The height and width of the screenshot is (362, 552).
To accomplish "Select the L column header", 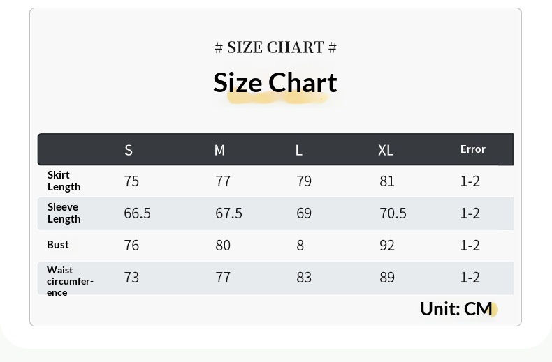I will point(299,150).
